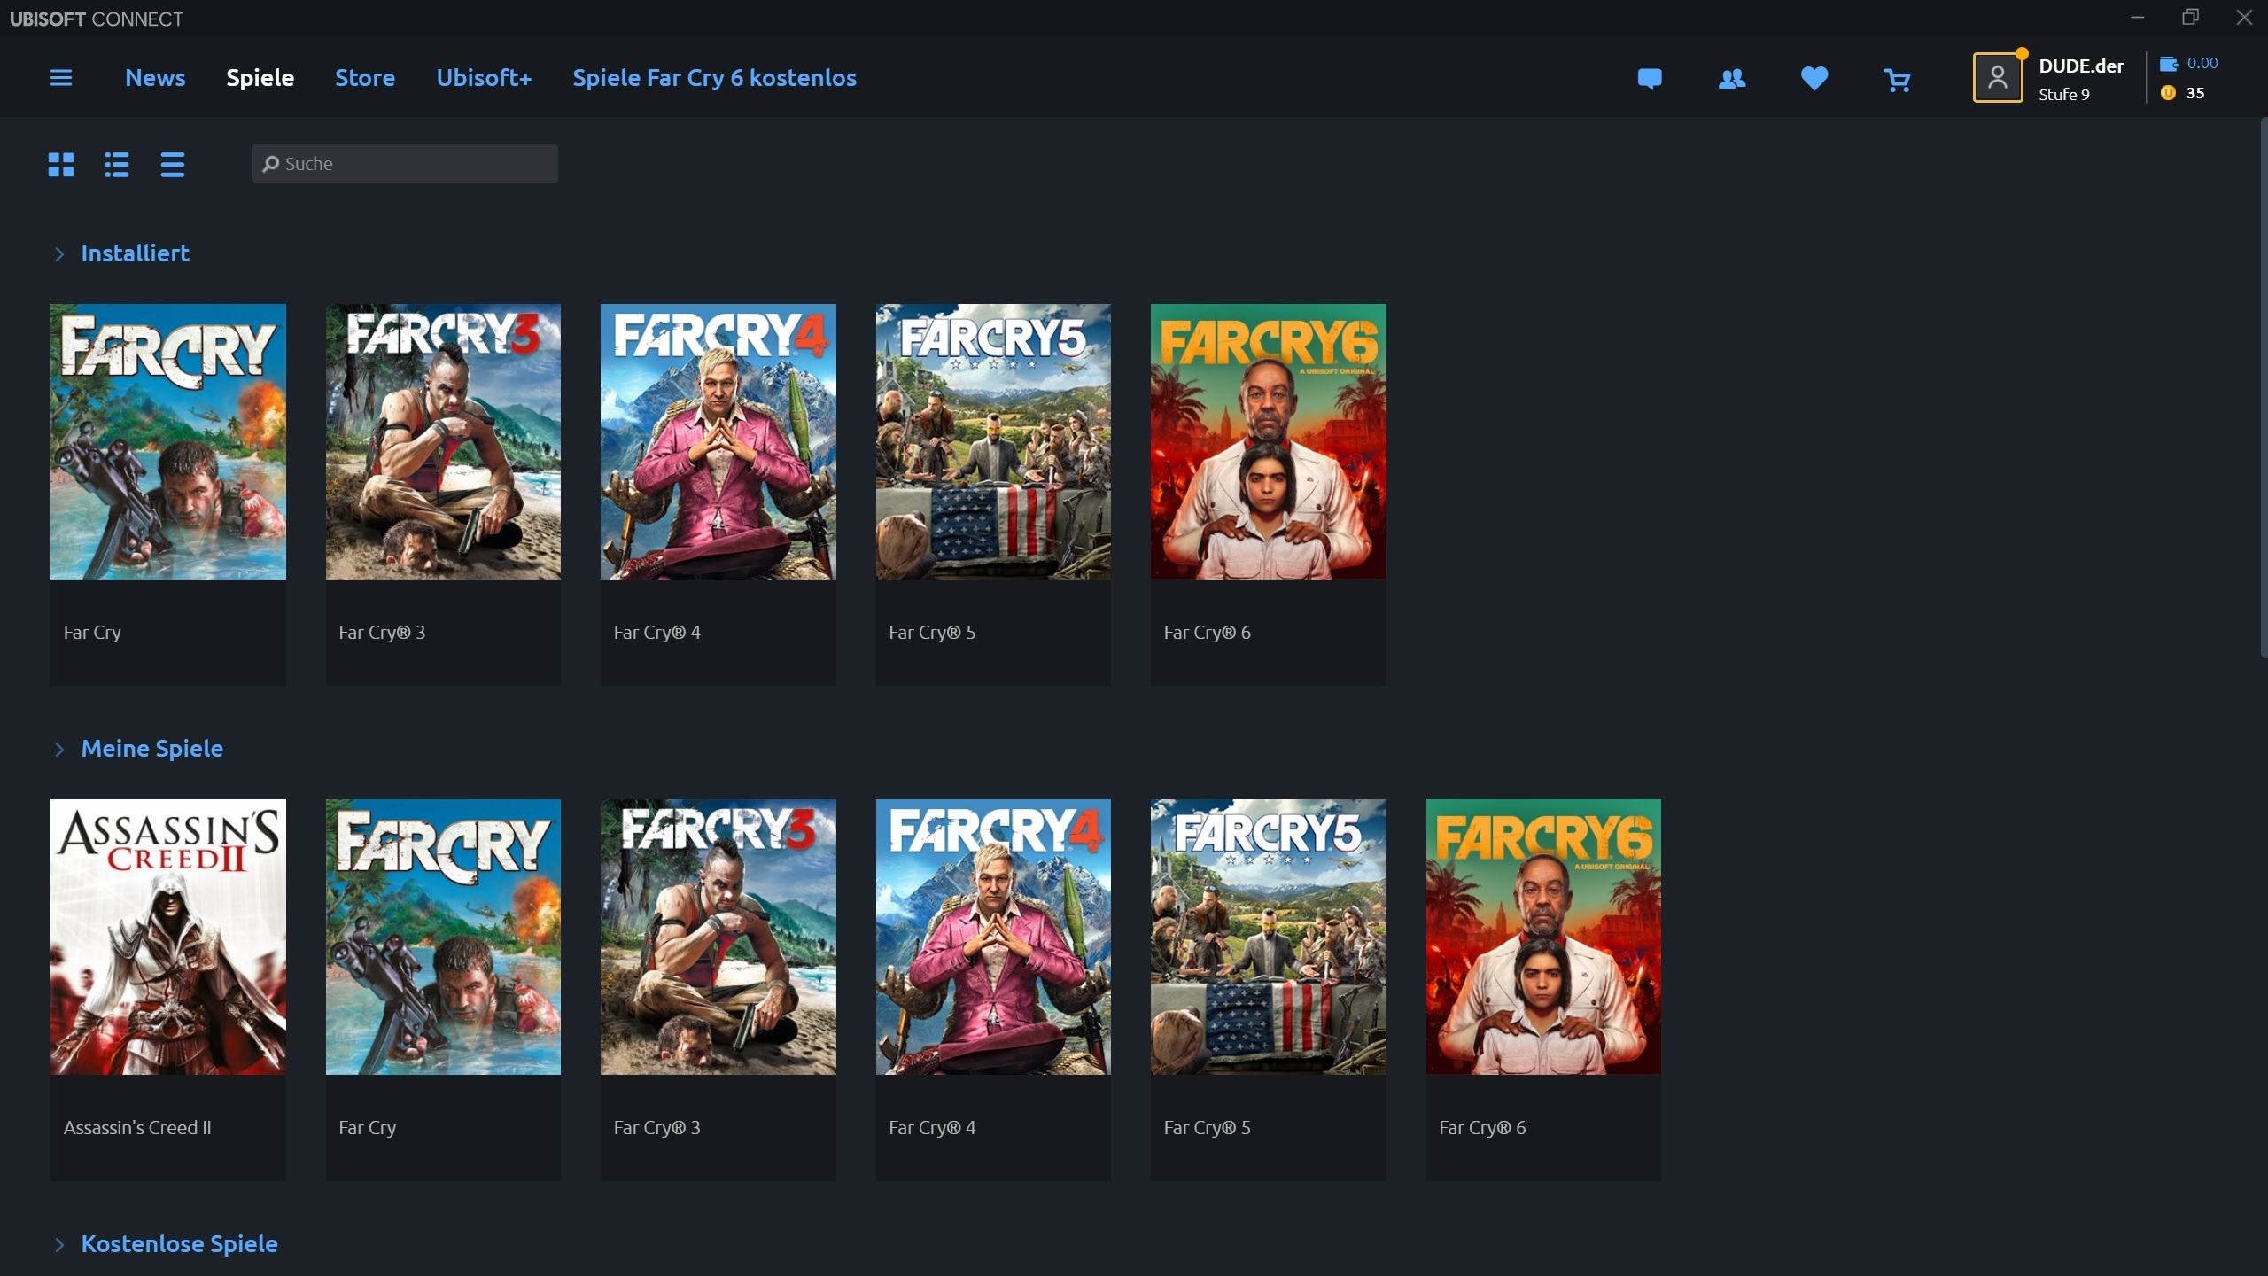Click the DUDE.der username
This screenshot has height=1276, width=2268.
[2081, 66]
